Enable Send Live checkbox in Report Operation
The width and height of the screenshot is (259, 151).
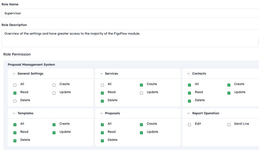click(229, 124)
